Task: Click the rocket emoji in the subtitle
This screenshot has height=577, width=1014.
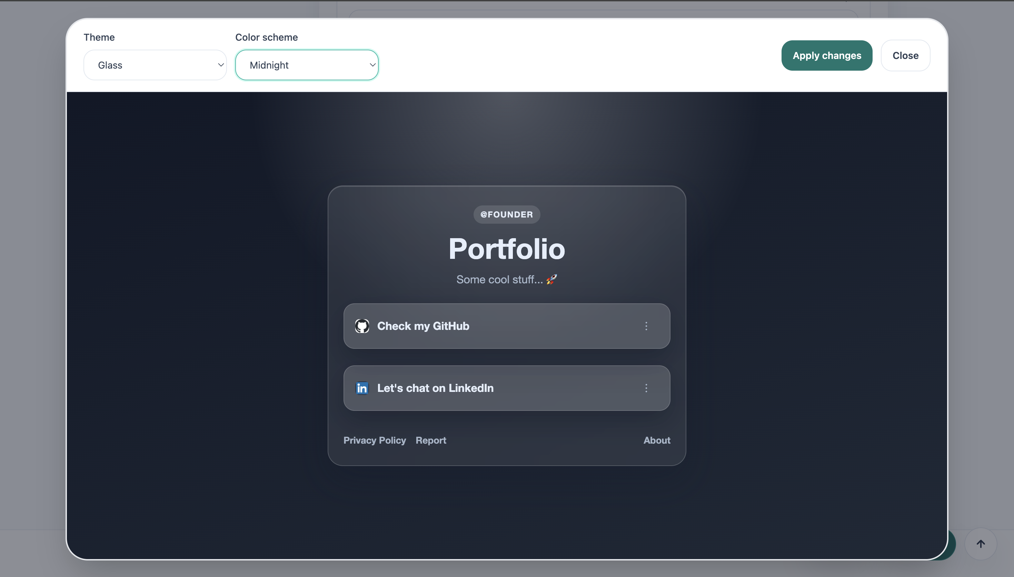Action: click(551, 280)
